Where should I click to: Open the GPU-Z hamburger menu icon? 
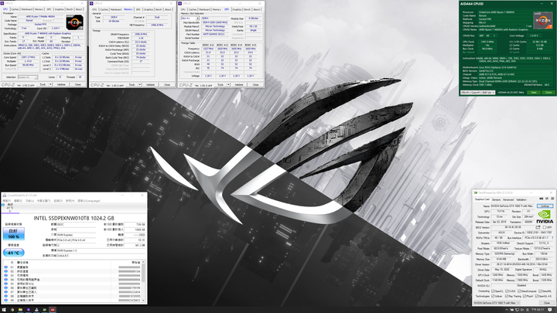pyautogui.click(x=552, y=199)
